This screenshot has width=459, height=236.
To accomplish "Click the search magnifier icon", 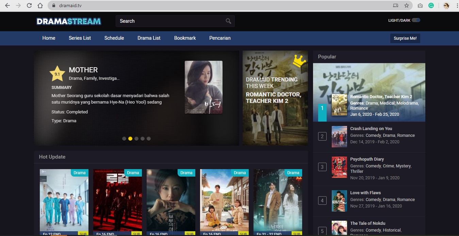I will 228,21.
